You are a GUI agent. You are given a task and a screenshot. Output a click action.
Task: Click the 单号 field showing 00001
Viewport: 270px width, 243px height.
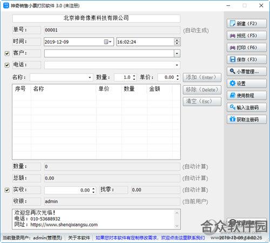pyautogui.click(x=112, y=30)
